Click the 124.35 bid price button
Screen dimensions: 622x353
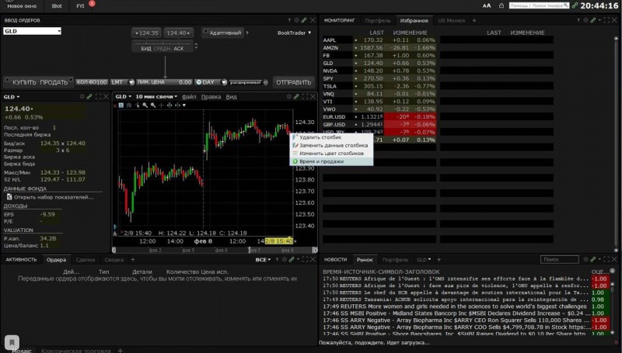click(147, 33)
